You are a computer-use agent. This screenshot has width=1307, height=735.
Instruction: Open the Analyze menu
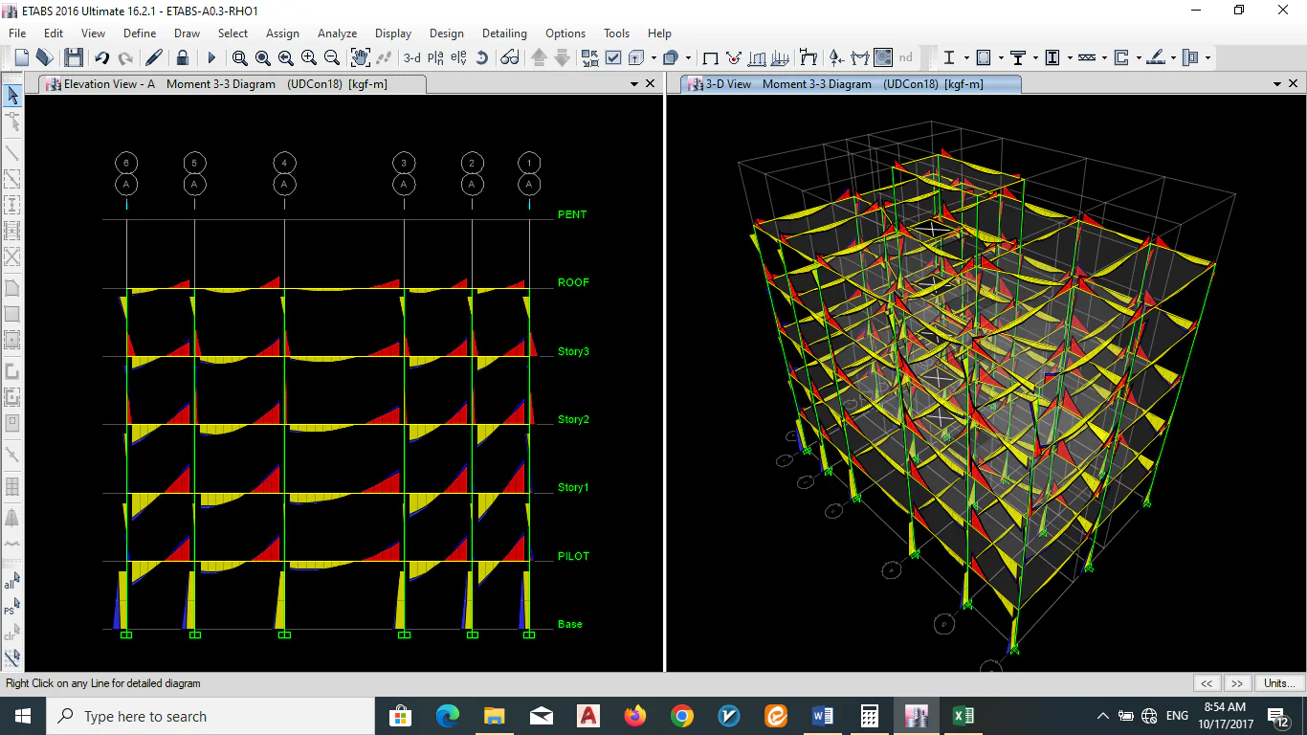337,33
